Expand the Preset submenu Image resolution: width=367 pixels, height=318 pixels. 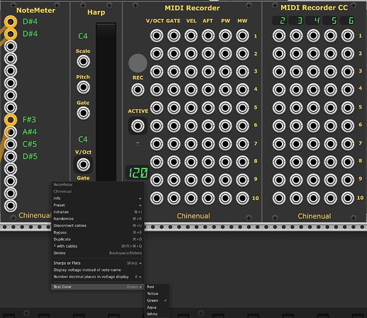(x=98, y=205)
